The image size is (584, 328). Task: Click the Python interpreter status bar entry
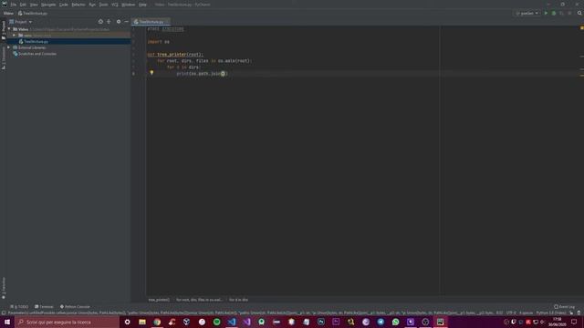pyautogui.click(x=551, y=313)
